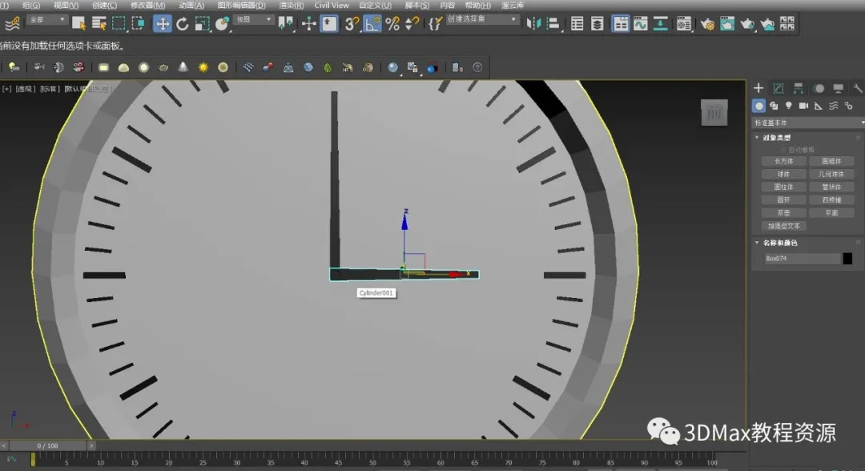This screenshot has height=471, width=865.
Task: Click the Align tool icon
Action: point(553,24)
